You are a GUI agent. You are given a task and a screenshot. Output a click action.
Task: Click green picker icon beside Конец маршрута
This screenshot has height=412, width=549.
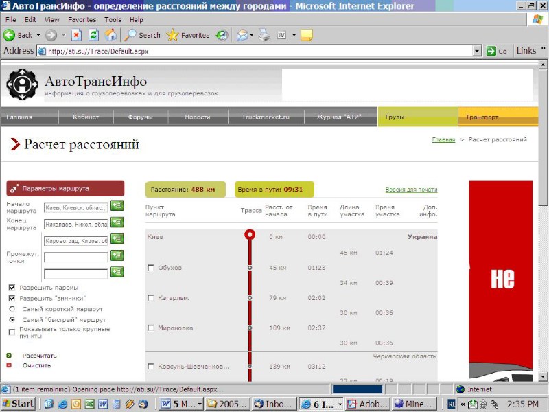point(117,222)
